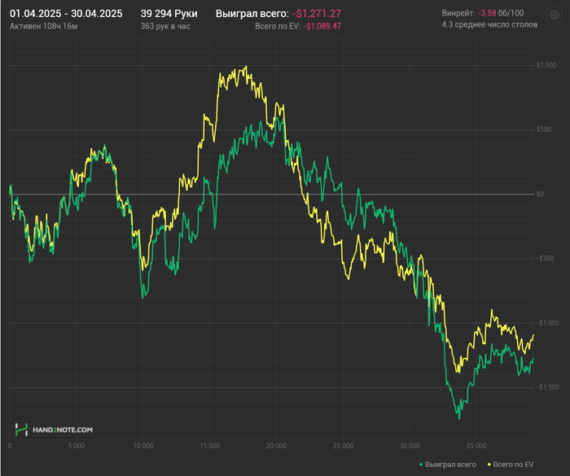Click the 10 000 hands axis marker
Viewport: 570px width, 476px height.
point(142,446)
